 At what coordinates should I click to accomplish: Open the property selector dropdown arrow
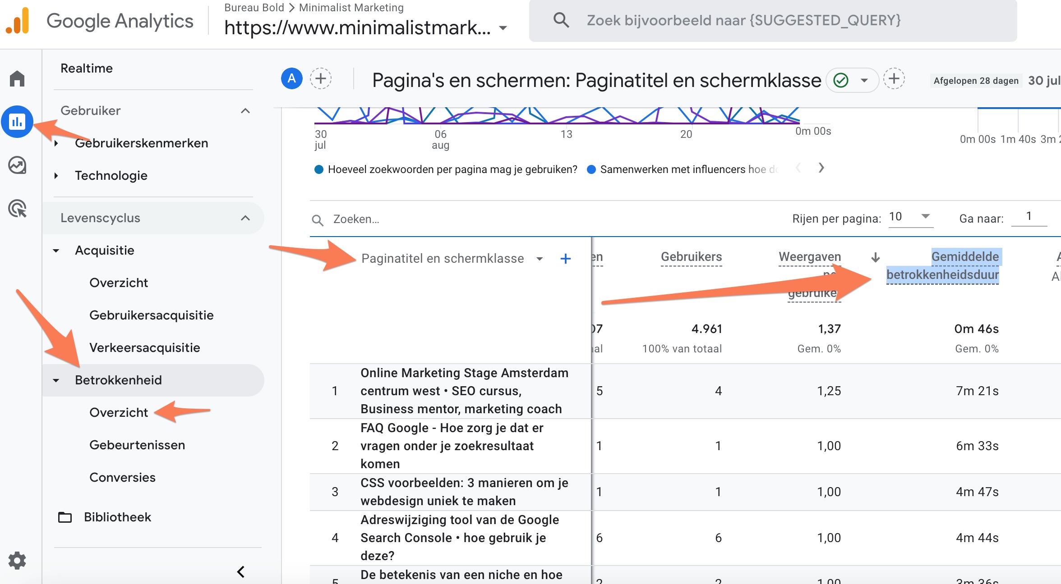click(x=503, y=28)
